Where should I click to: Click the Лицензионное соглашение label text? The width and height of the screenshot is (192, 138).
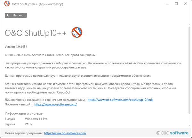(x=45, y=100)
